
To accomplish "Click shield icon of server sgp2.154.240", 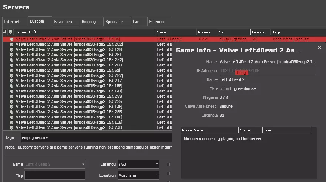I will click(11, 128).
